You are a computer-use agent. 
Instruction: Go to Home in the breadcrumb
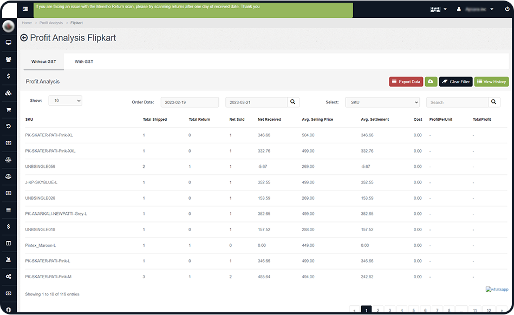(27, 23)
